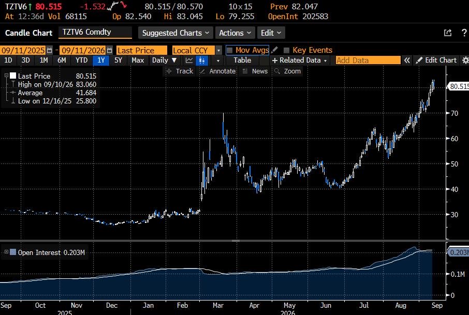Screen dimensions: 469x315
Task: Click Edit Chart button
Action: point(437,61)
